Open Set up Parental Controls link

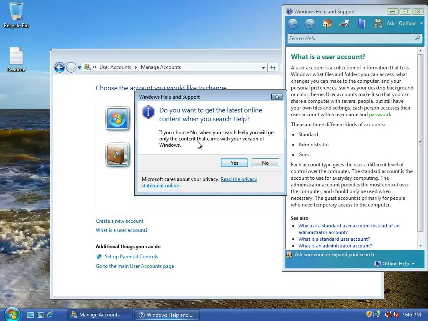(x=131, y=257)
